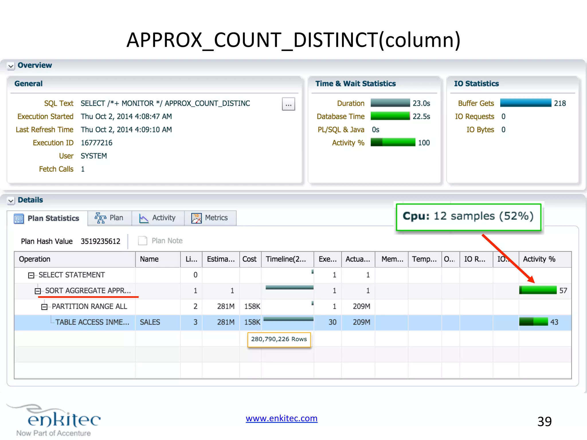
Task: Click Plan Hash Value 3519235612
Action: coord(100,241)
